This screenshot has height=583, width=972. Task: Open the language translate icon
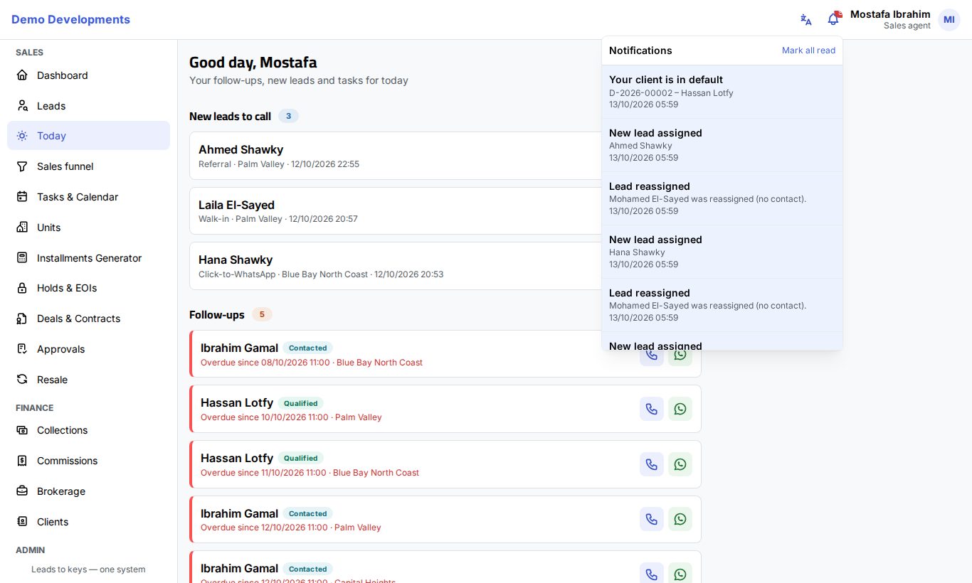pyautogui.click(x=805, y=20)
